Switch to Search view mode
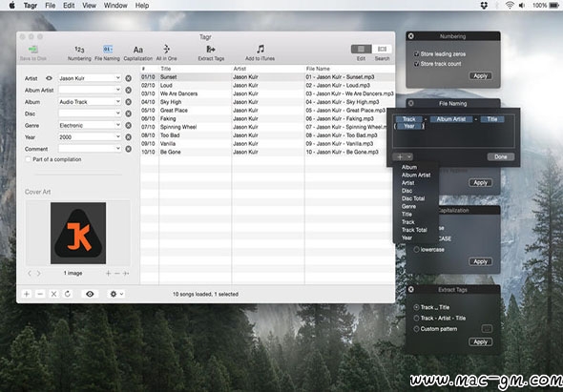 382,50
